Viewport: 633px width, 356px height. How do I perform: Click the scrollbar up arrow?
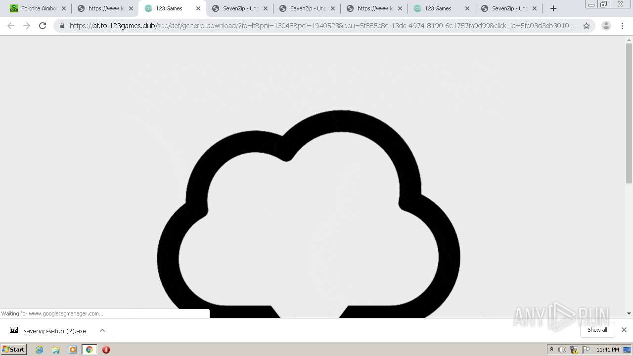[629, 40]
